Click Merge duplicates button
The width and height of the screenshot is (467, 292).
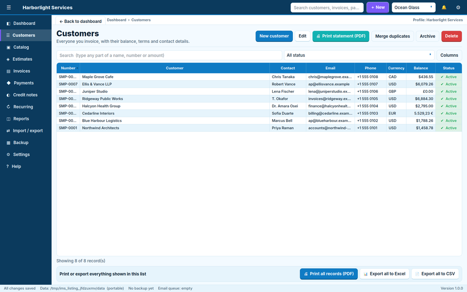point(393,36)
